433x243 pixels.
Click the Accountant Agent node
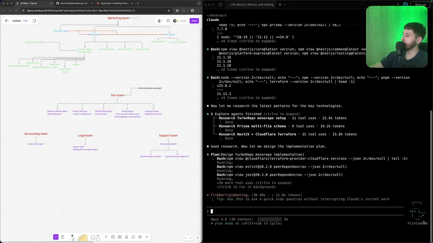point(36,144)
